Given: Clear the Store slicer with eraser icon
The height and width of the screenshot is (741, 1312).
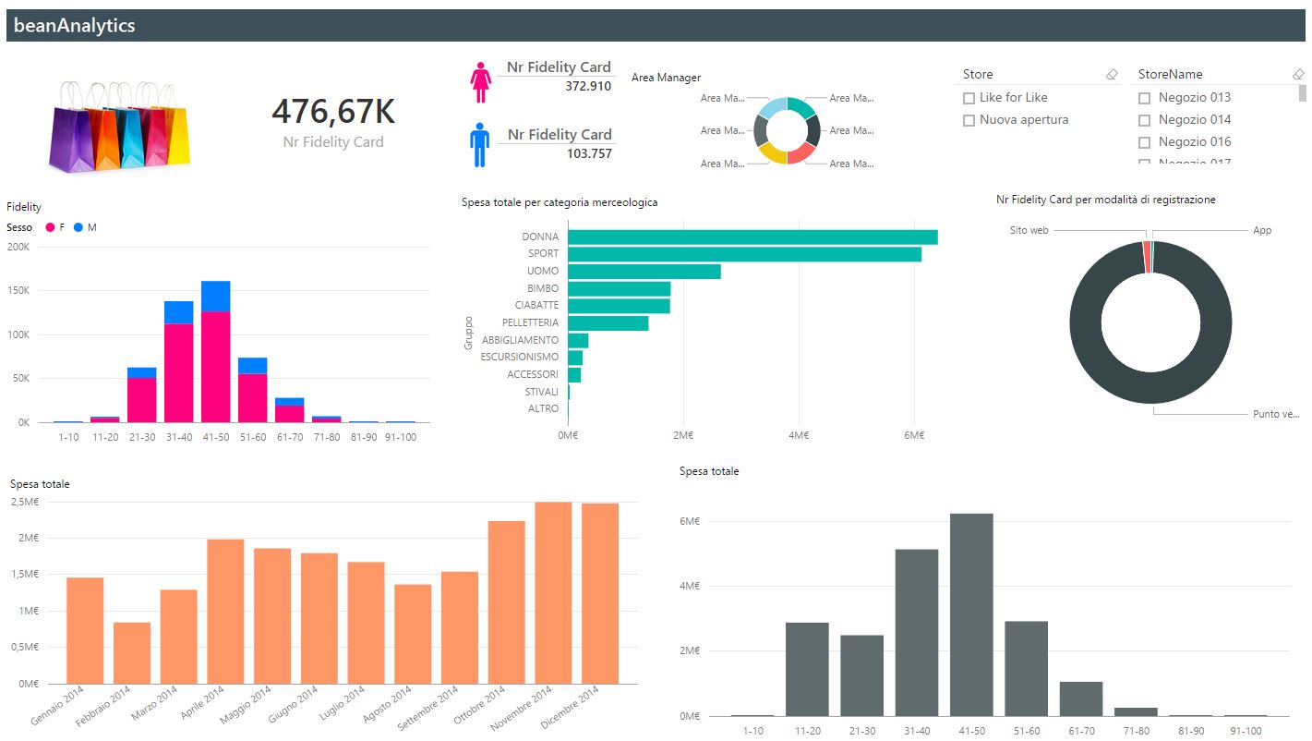Looking at the screenshot, I should click(x=1112, y=74).
